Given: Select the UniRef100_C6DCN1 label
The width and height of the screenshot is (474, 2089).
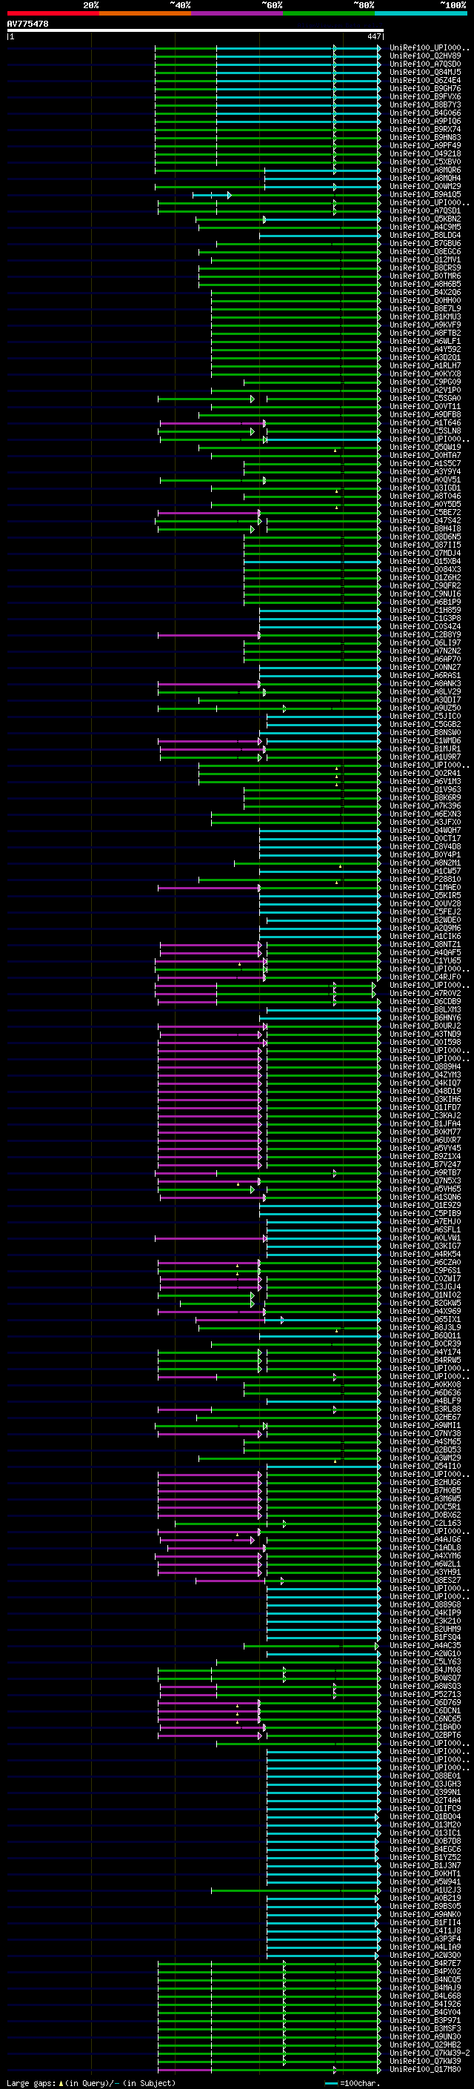Looking at the screenshot, I should (x=425, y=1710).
